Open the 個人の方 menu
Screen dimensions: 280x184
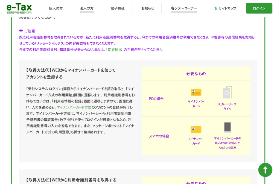56,8
